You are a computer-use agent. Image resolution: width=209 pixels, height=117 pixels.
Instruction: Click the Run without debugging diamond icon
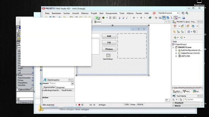(x=104, y=18)
